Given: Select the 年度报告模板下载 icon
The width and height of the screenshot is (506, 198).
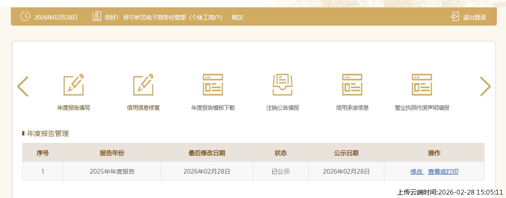Looking at the screenshot, I should tap(213, 85).
